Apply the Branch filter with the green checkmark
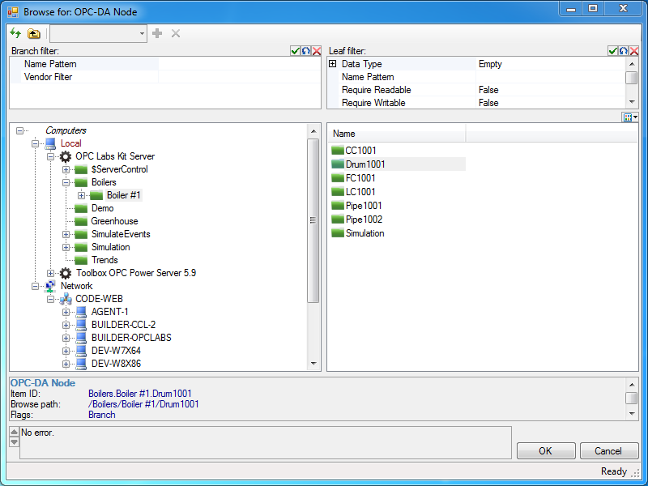 [295, 50]
